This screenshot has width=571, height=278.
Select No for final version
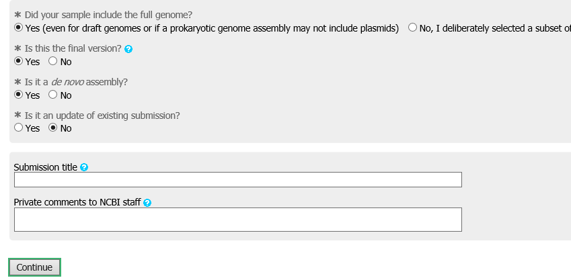coord(53,61)
